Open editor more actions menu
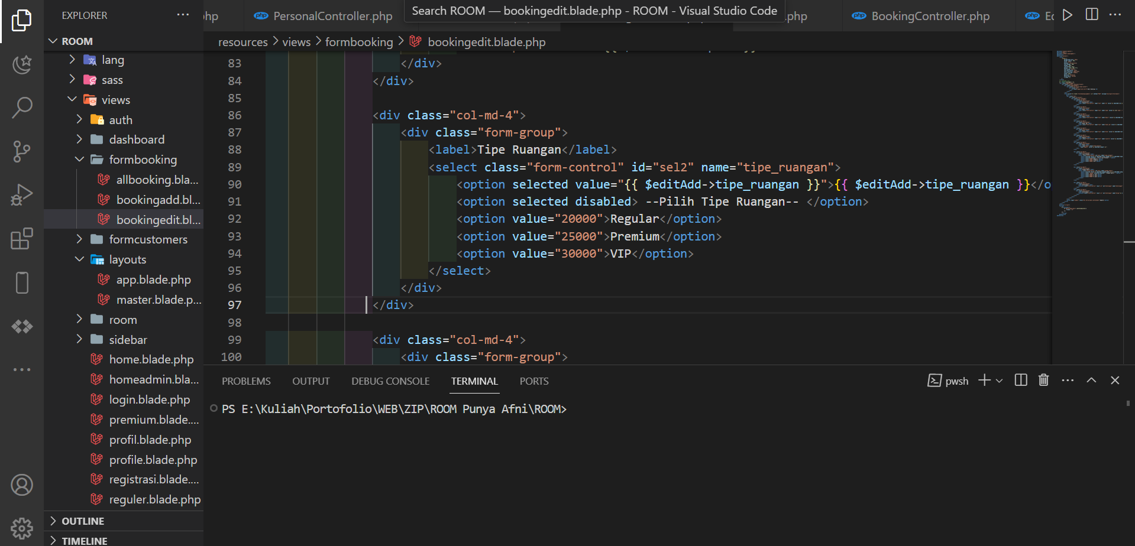The height and width of the screenshot is (546, 1135). click(1115, 15)
